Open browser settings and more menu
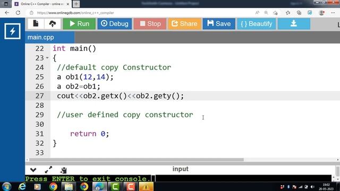The width and height of the screenshot is (340, 191). 333,13
